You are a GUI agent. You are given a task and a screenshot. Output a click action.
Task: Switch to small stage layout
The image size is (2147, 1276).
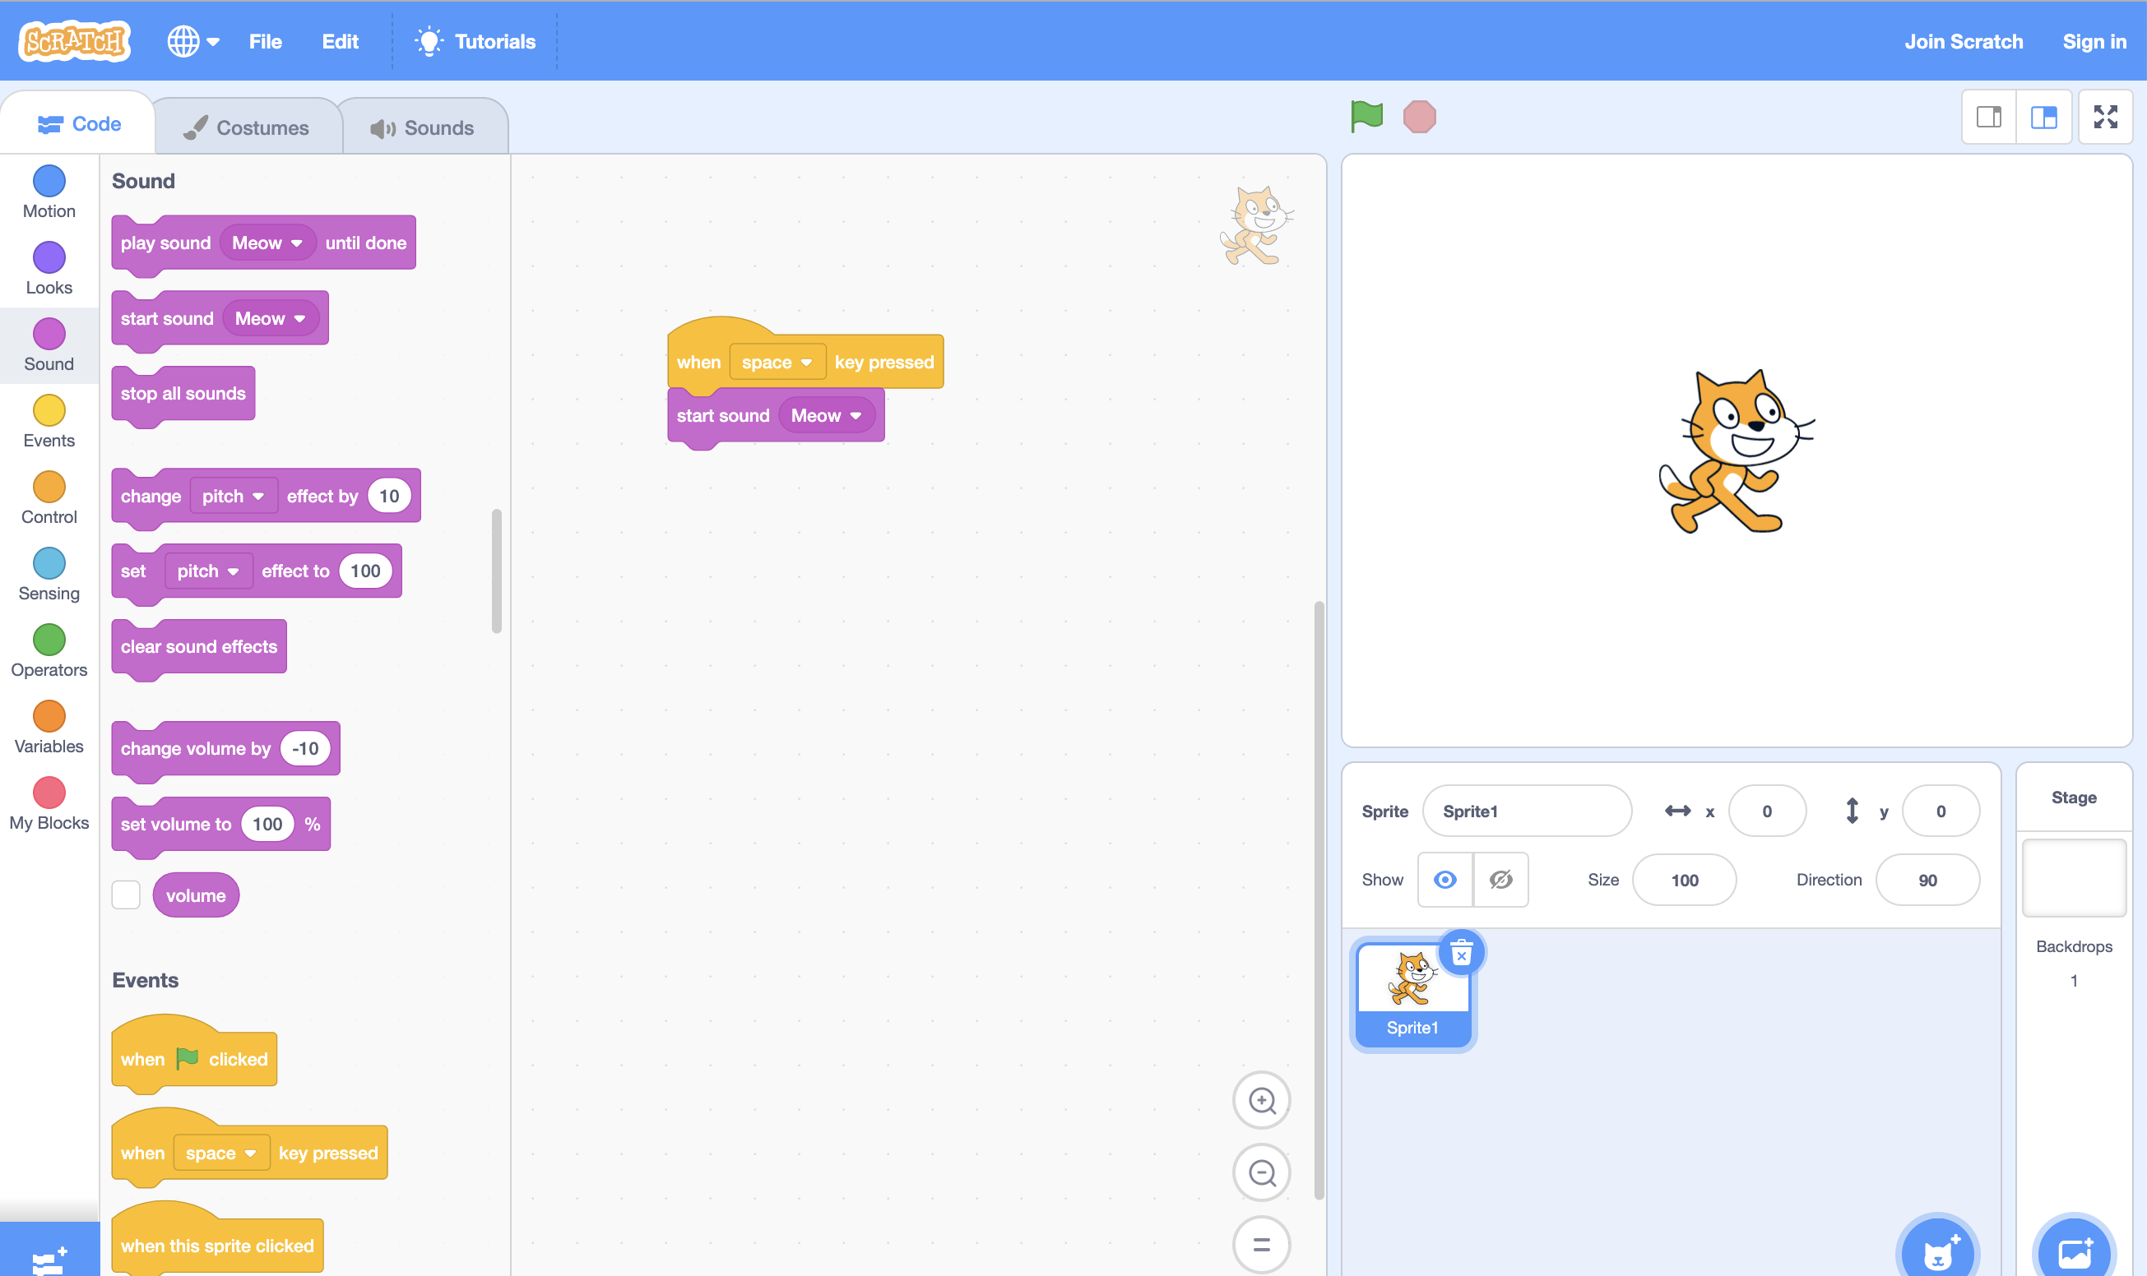(1989, 117)
